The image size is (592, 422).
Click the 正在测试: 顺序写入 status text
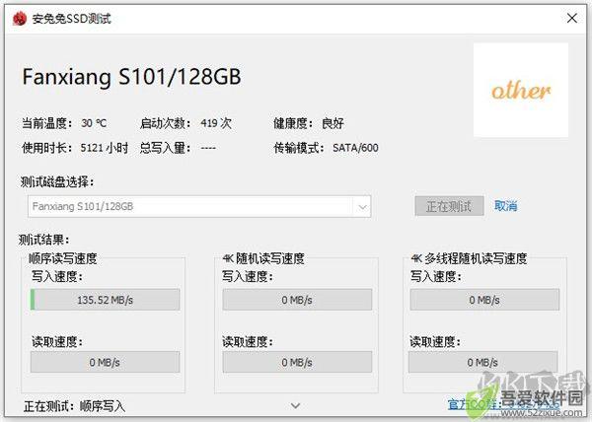(74, 406)
